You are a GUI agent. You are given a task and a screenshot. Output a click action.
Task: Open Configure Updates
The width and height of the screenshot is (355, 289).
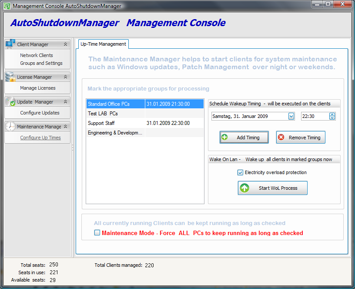[x=40, y=113]
